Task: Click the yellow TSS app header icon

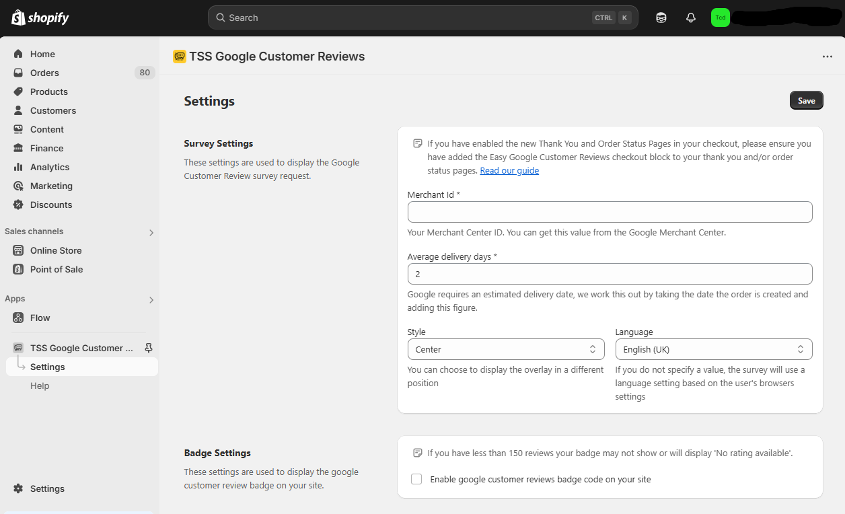Action: pyautogui.click(x=180, y=57)
